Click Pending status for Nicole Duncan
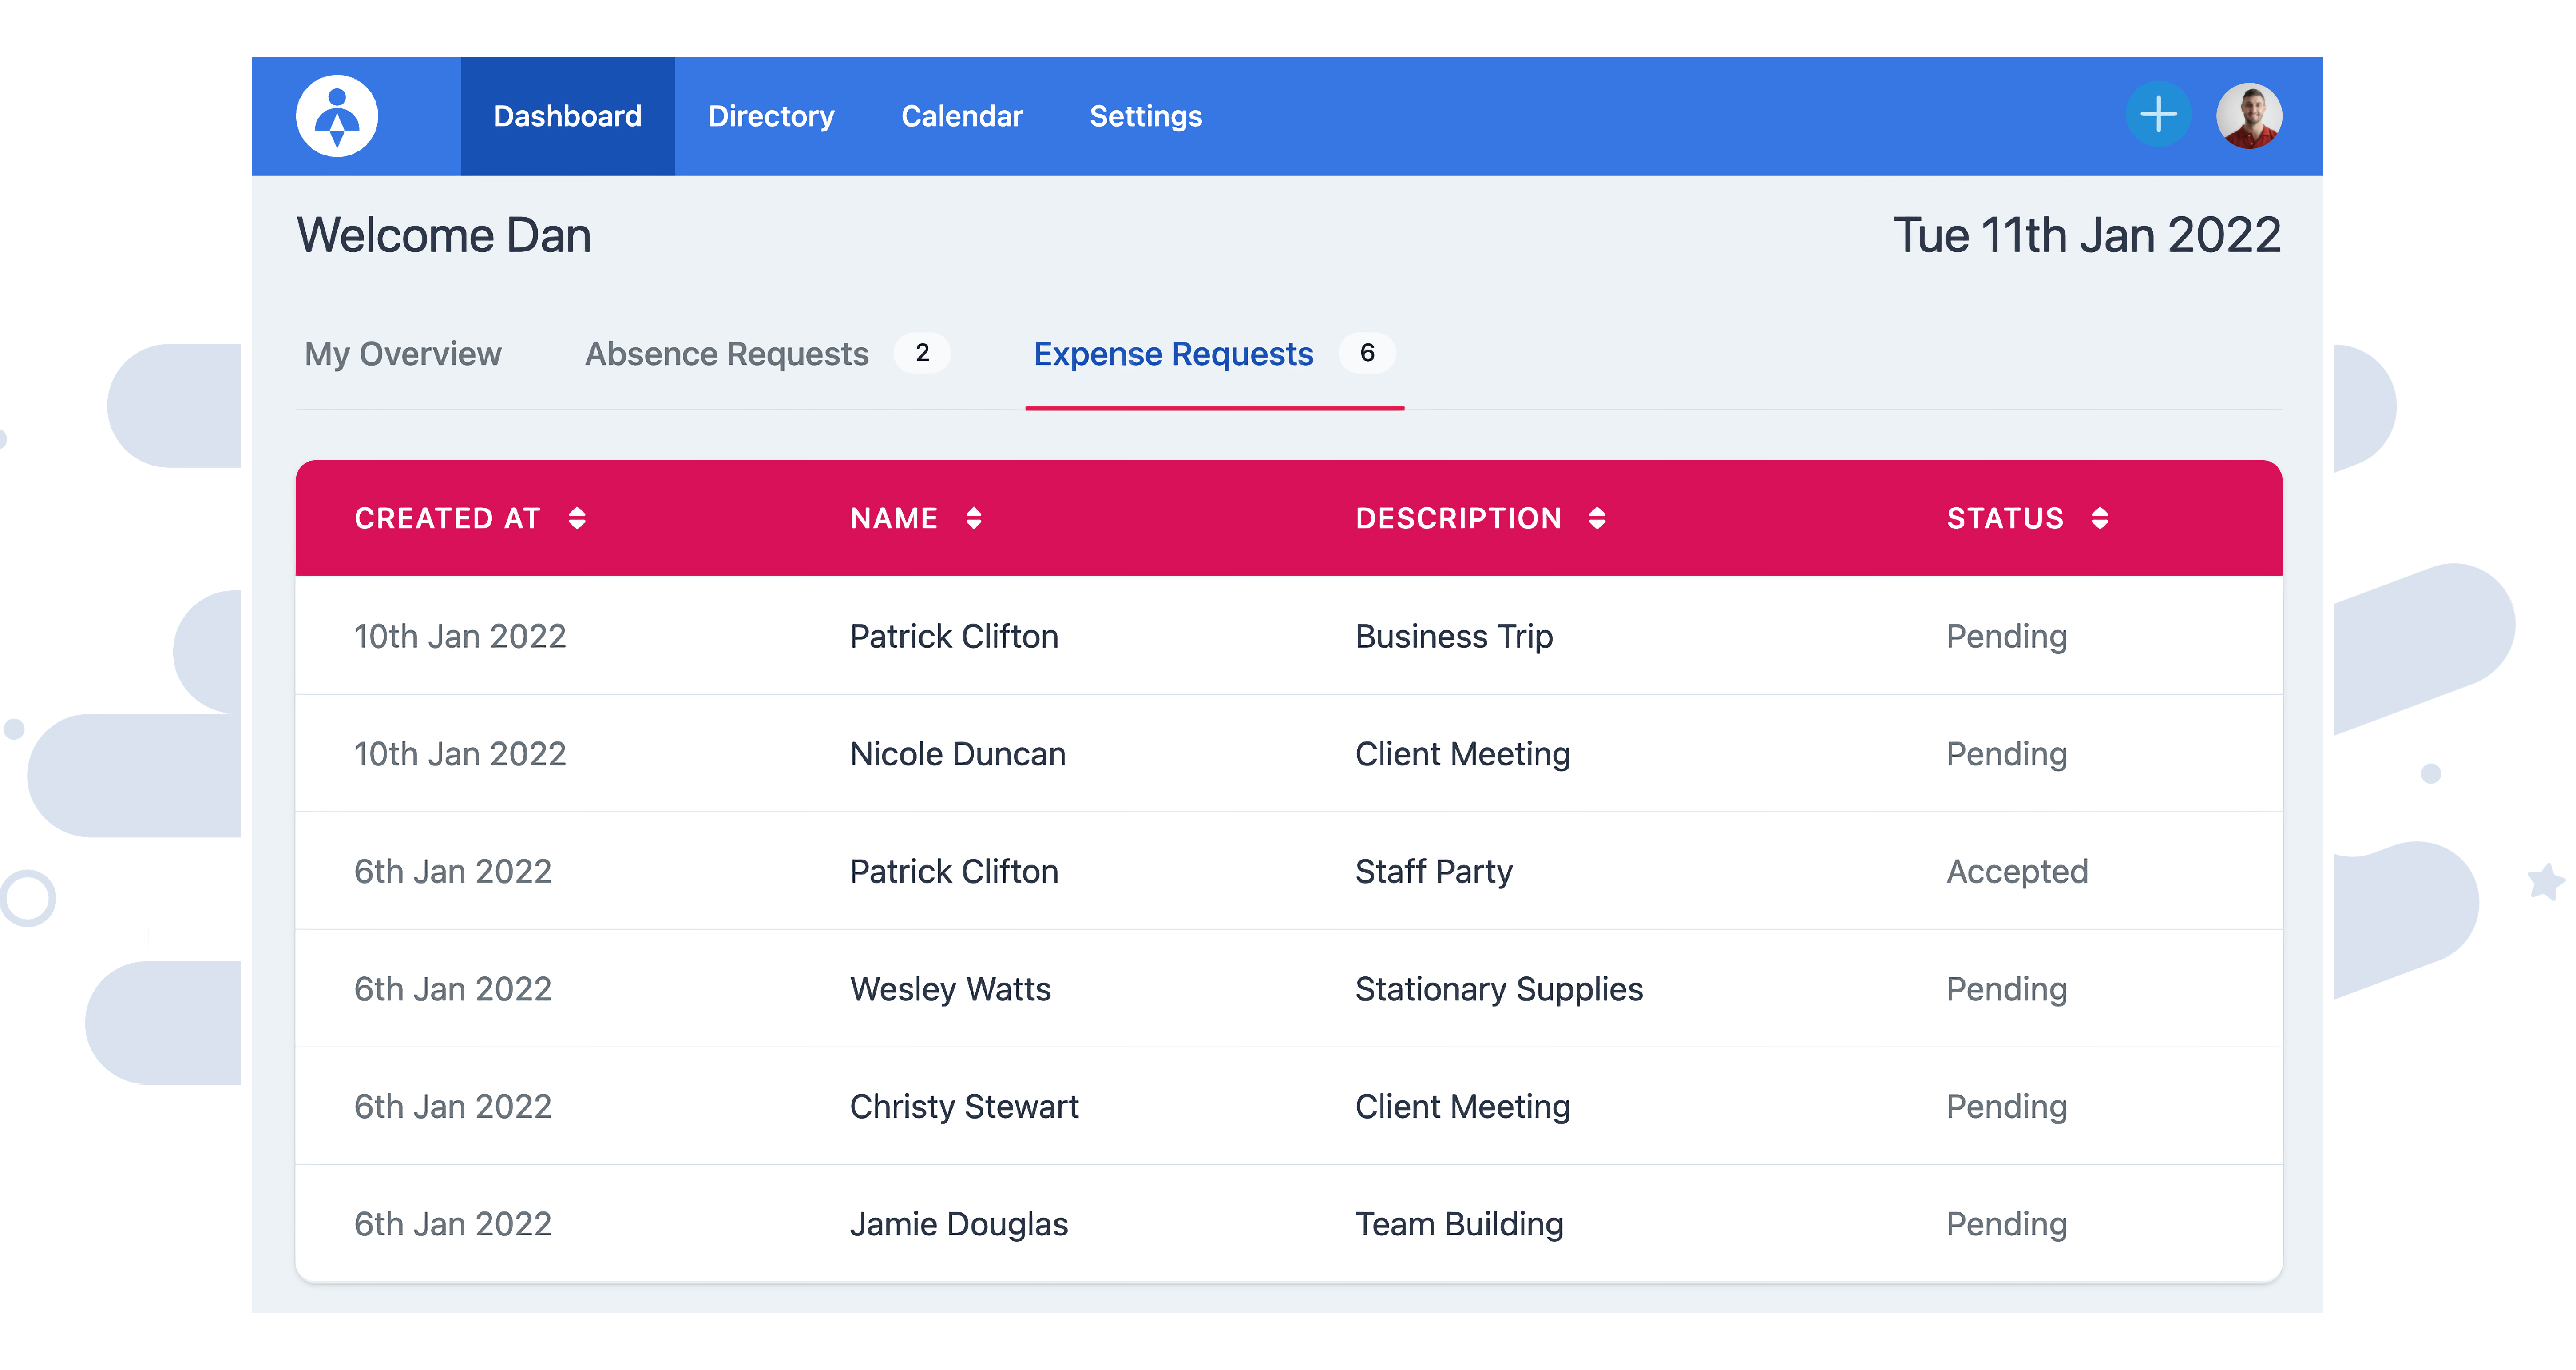 pos(2006,755)
